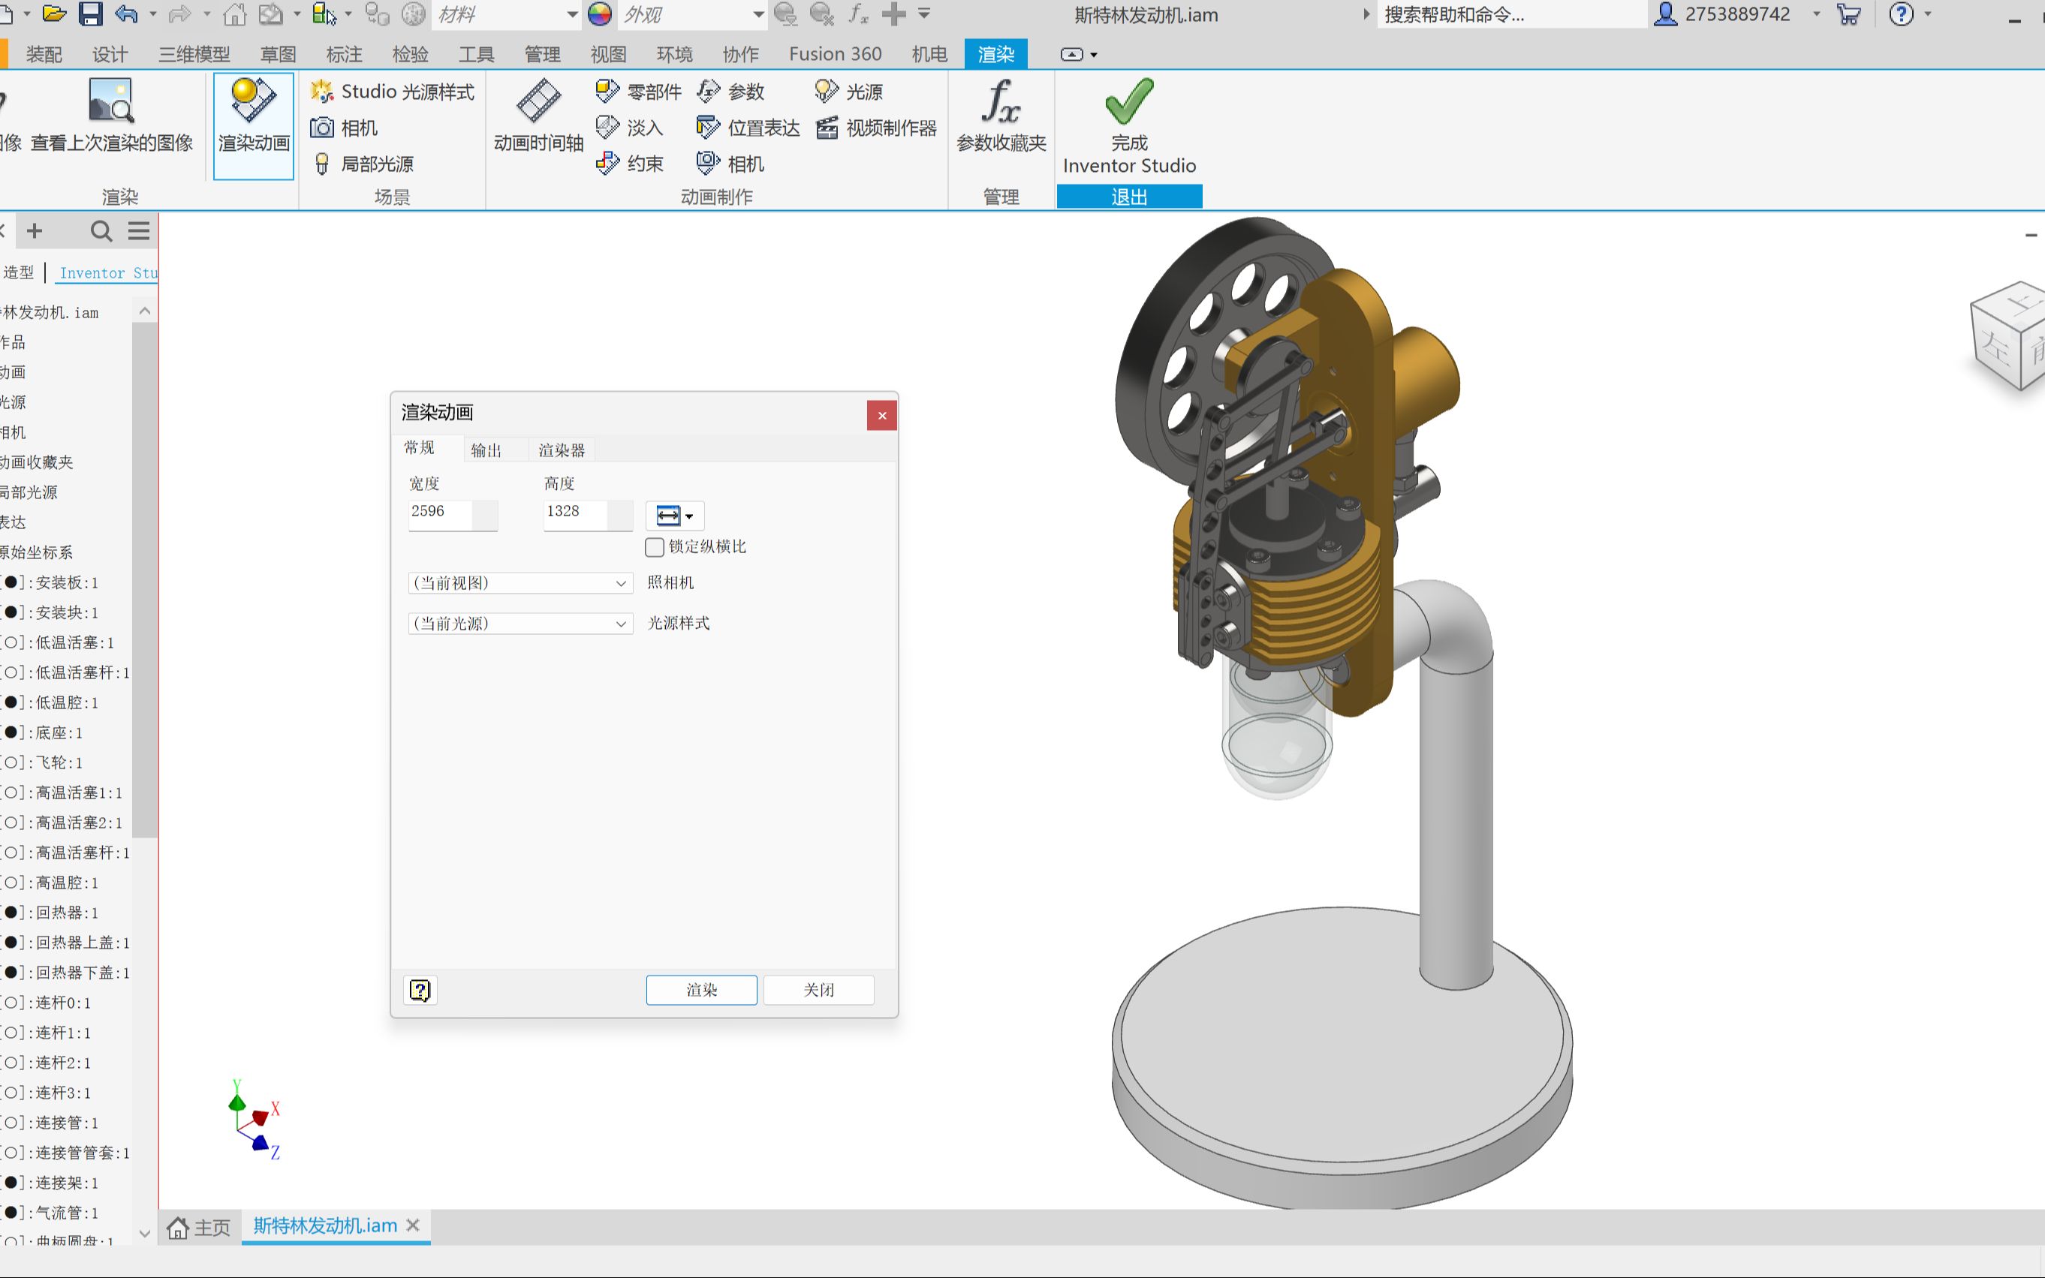
Task: Open the 参数收藏夹 fx icon
Action: 1001,101
